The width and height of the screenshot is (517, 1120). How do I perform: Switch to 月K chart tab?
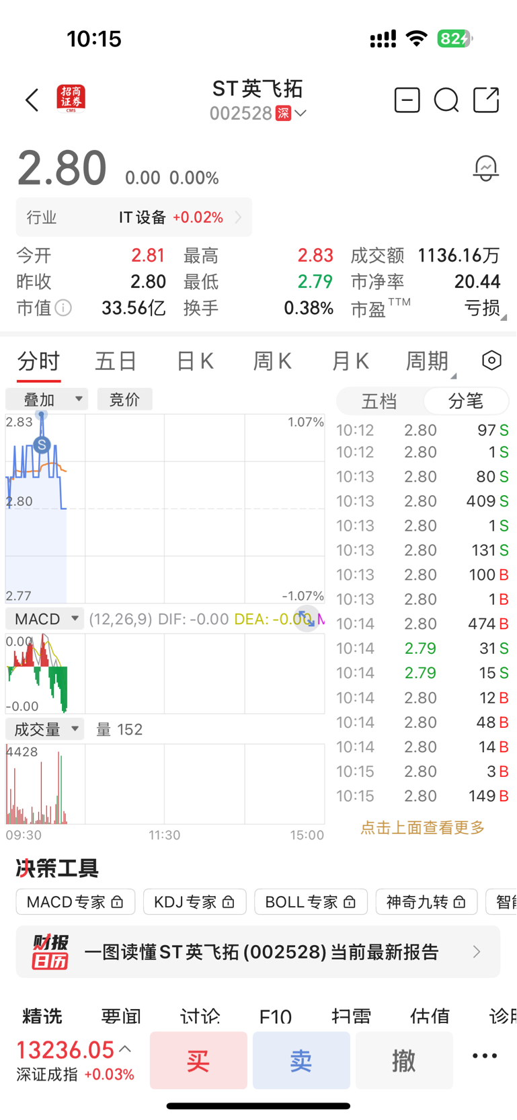click(350, 361)
